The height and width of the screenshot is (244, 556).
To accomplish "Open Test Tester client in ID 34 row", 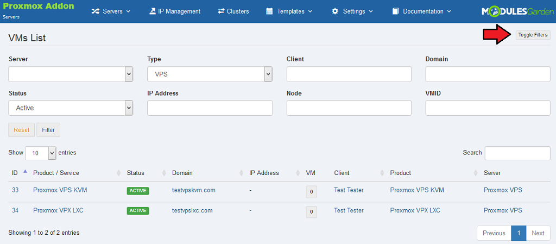I will click(x=349, y=210).
